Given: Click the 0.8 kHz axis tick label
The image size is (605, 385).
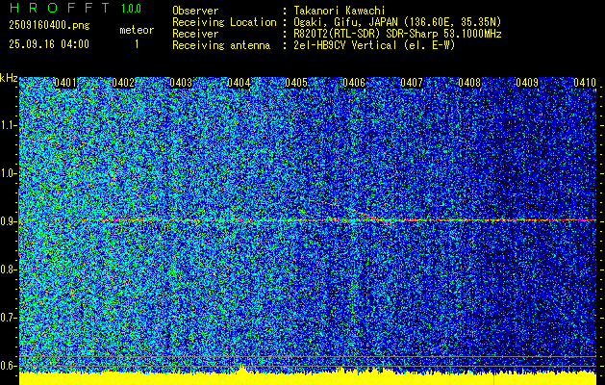Looking at the screenshot, I should [9, 269].
